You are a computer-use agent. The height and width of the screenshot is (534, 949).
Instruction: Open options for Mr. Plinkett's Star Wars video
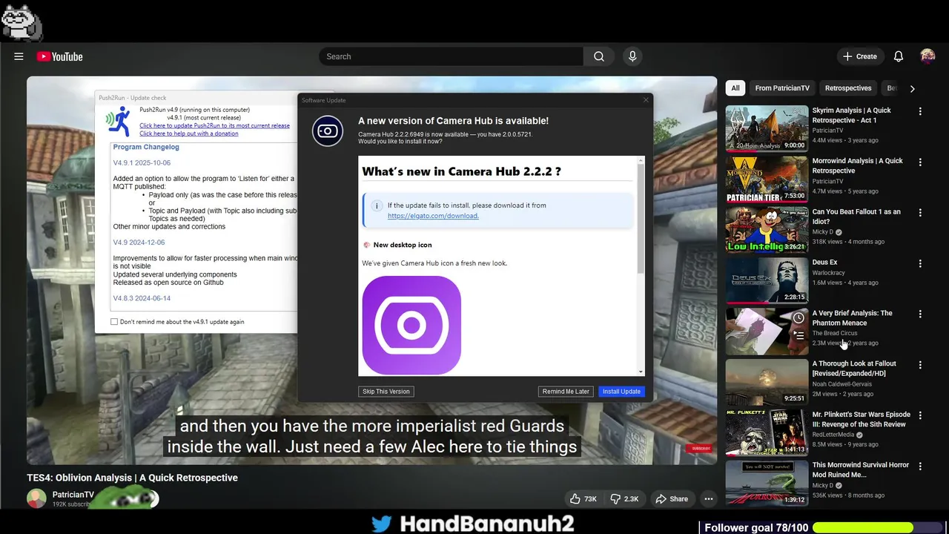point(920,415)
